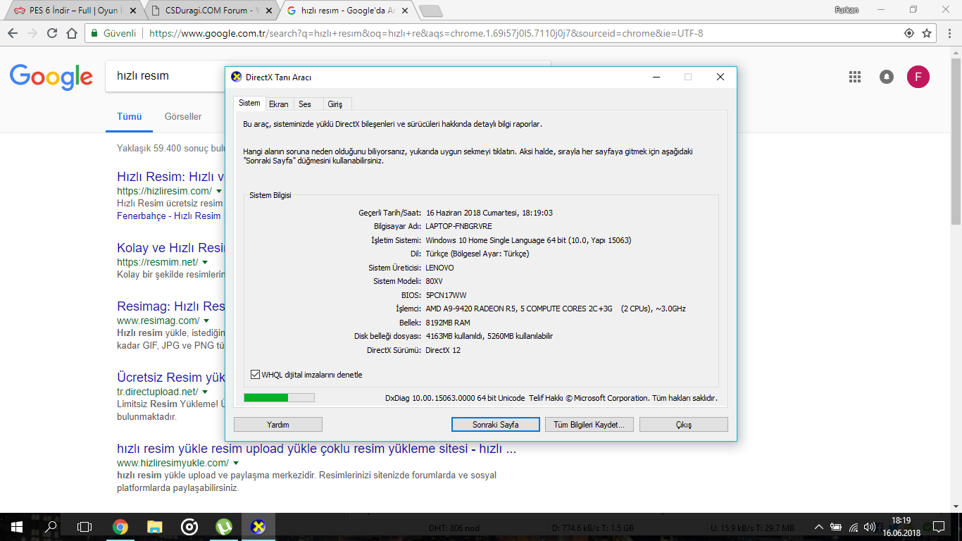This screenshot has width=962, height=541.
Task: Expand dropdown next to www.resimag.com URL
Action: (x=206, y=321)
